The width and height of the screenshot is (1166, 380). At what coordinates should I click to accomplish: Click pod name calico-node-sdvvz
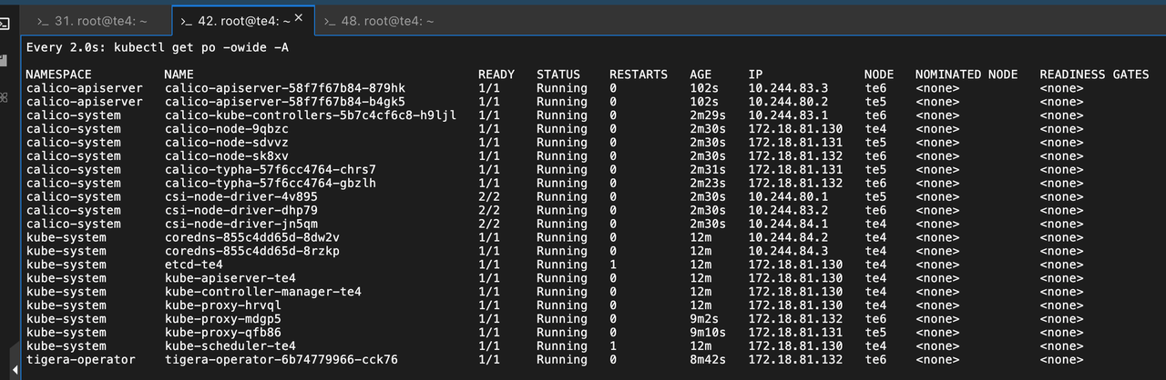point(227,143)
